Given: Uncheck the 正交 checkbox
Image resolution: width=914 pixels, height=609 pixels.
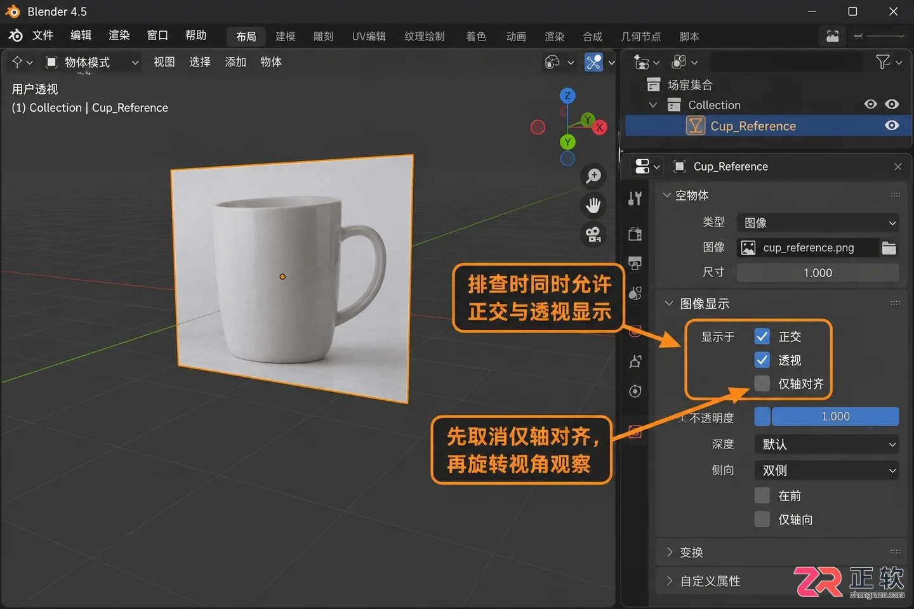Looking at the screenshot, I should 762,336.
